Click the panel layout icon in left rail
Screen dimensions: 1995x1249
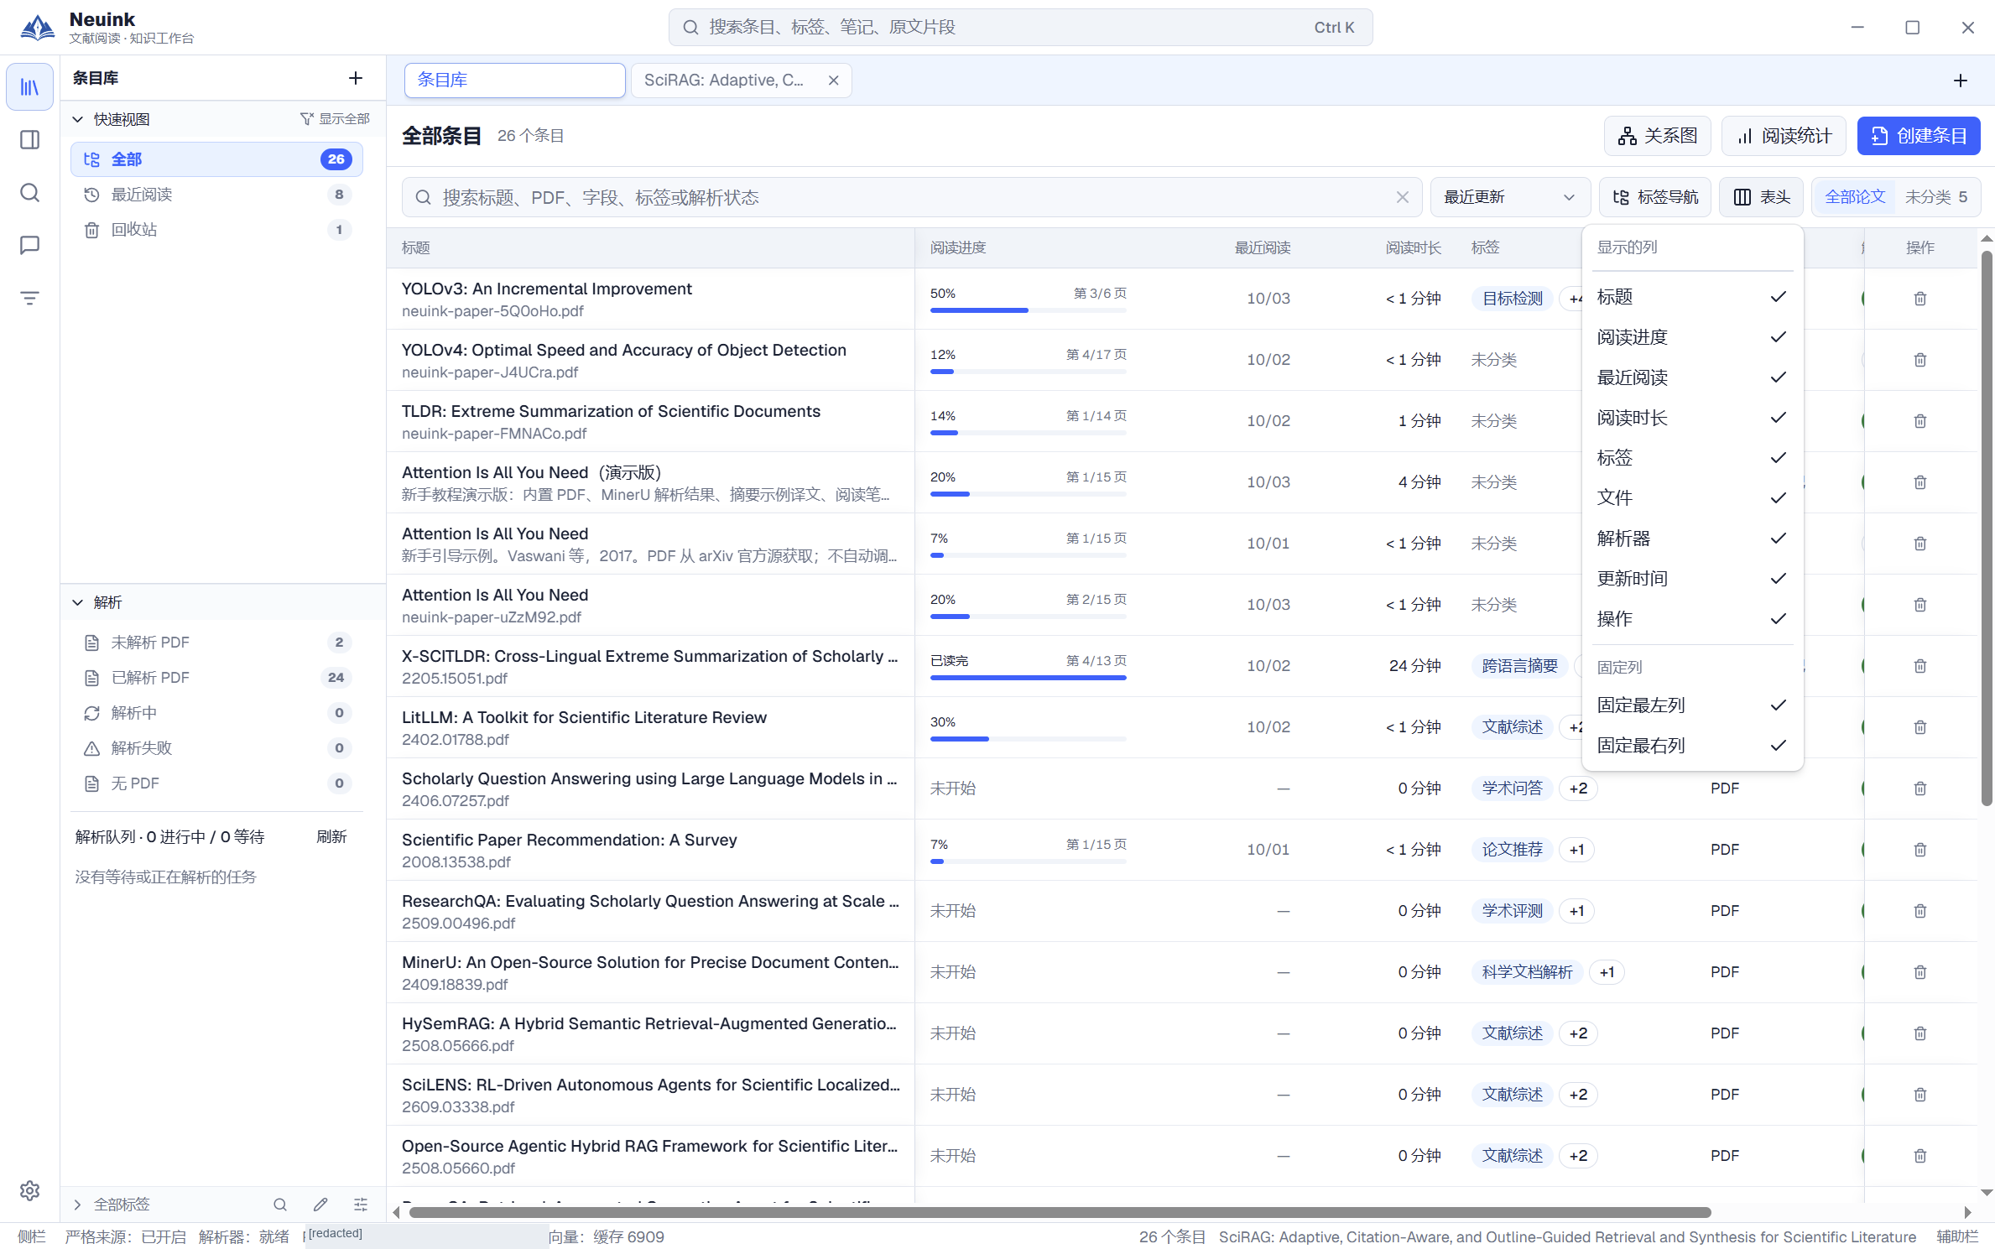(29, 139)
